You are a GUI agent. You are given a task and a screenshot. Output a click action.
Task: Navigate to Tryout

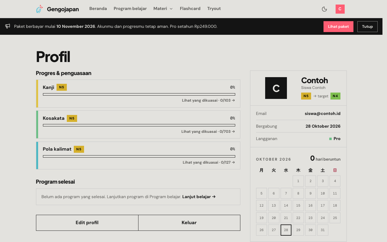point(214,9)
